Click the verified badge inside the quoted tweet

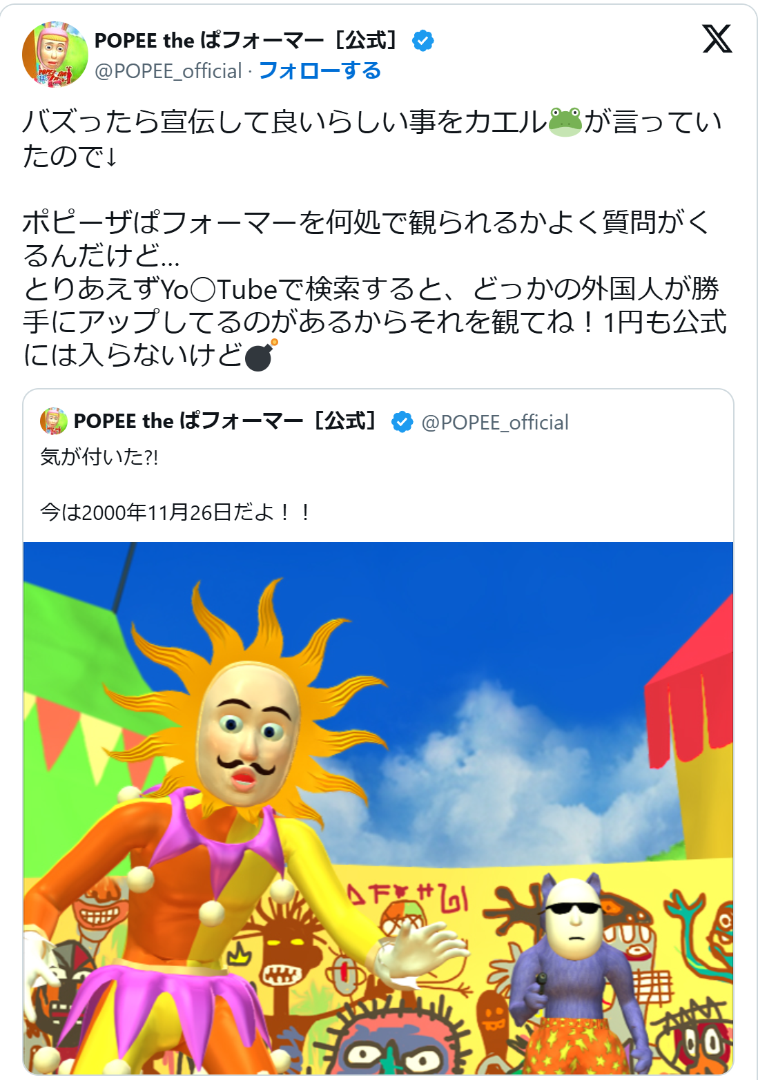[402, 421]
